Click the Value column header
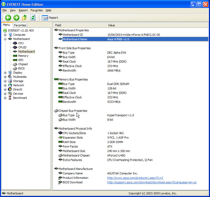Image resolution: width=210 pixels, height=197 pixels. point(157,25)
